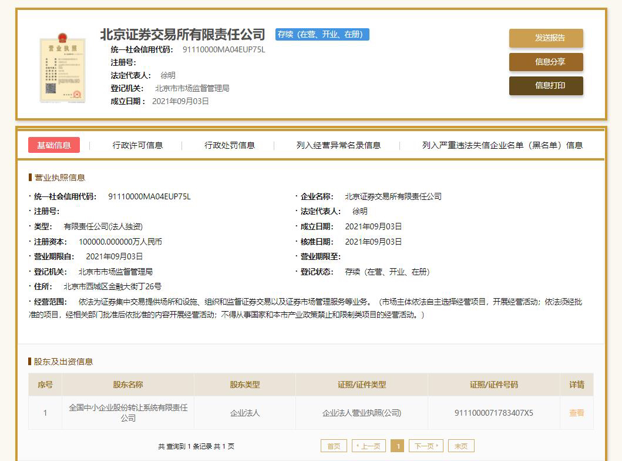Advance to the next page with 下一页

click(425, 446)
